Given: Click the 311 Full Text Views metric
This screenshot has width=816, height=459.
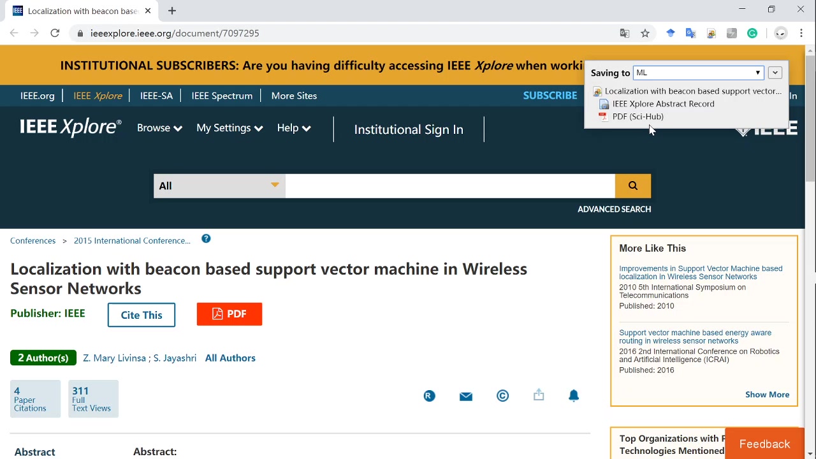Looking at the screenshot, I should coord(93,399).
